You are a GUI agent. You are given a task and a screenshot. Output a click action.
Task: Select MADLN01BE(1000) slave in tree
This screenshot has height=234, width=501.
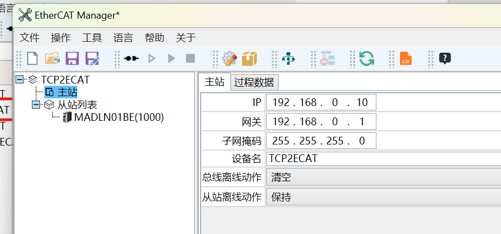pyautogui.click(x=119, y=118)
